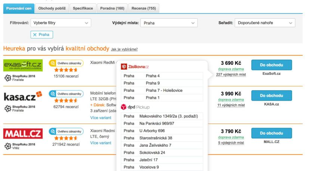Select Sokolovská 24 pickup row
The width and height of the screenshot is (314, 171).
pos(162,153)
